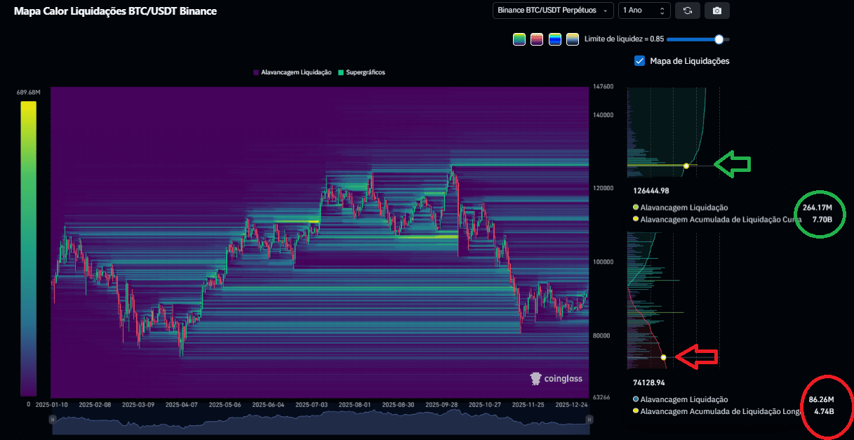The width and height of the screenshot is (854, 440).
Task: Click yellow marker on short liquidation chart
Action: 686,166
